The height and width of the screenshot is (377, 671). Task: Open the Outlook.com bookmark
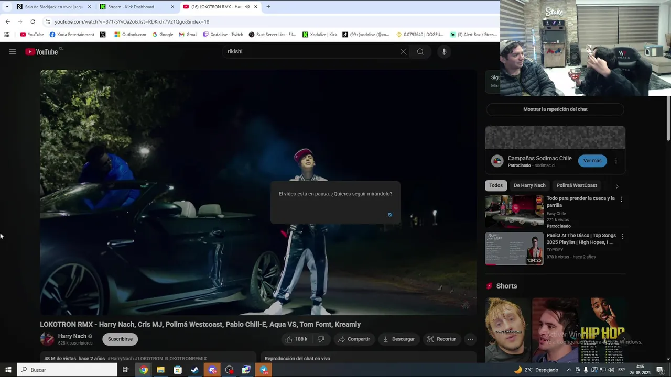(x=130, y=35)
